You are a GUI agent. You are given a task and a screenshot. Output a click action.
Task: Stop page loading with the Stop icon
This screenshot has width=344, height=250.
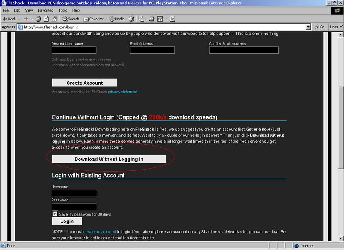(x=38, y=19)
